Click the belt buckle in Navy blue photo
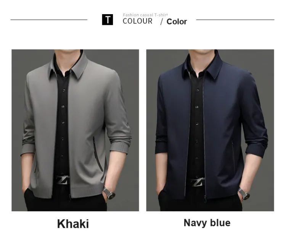Screen dimensions: 286x232 pos(198,182)
